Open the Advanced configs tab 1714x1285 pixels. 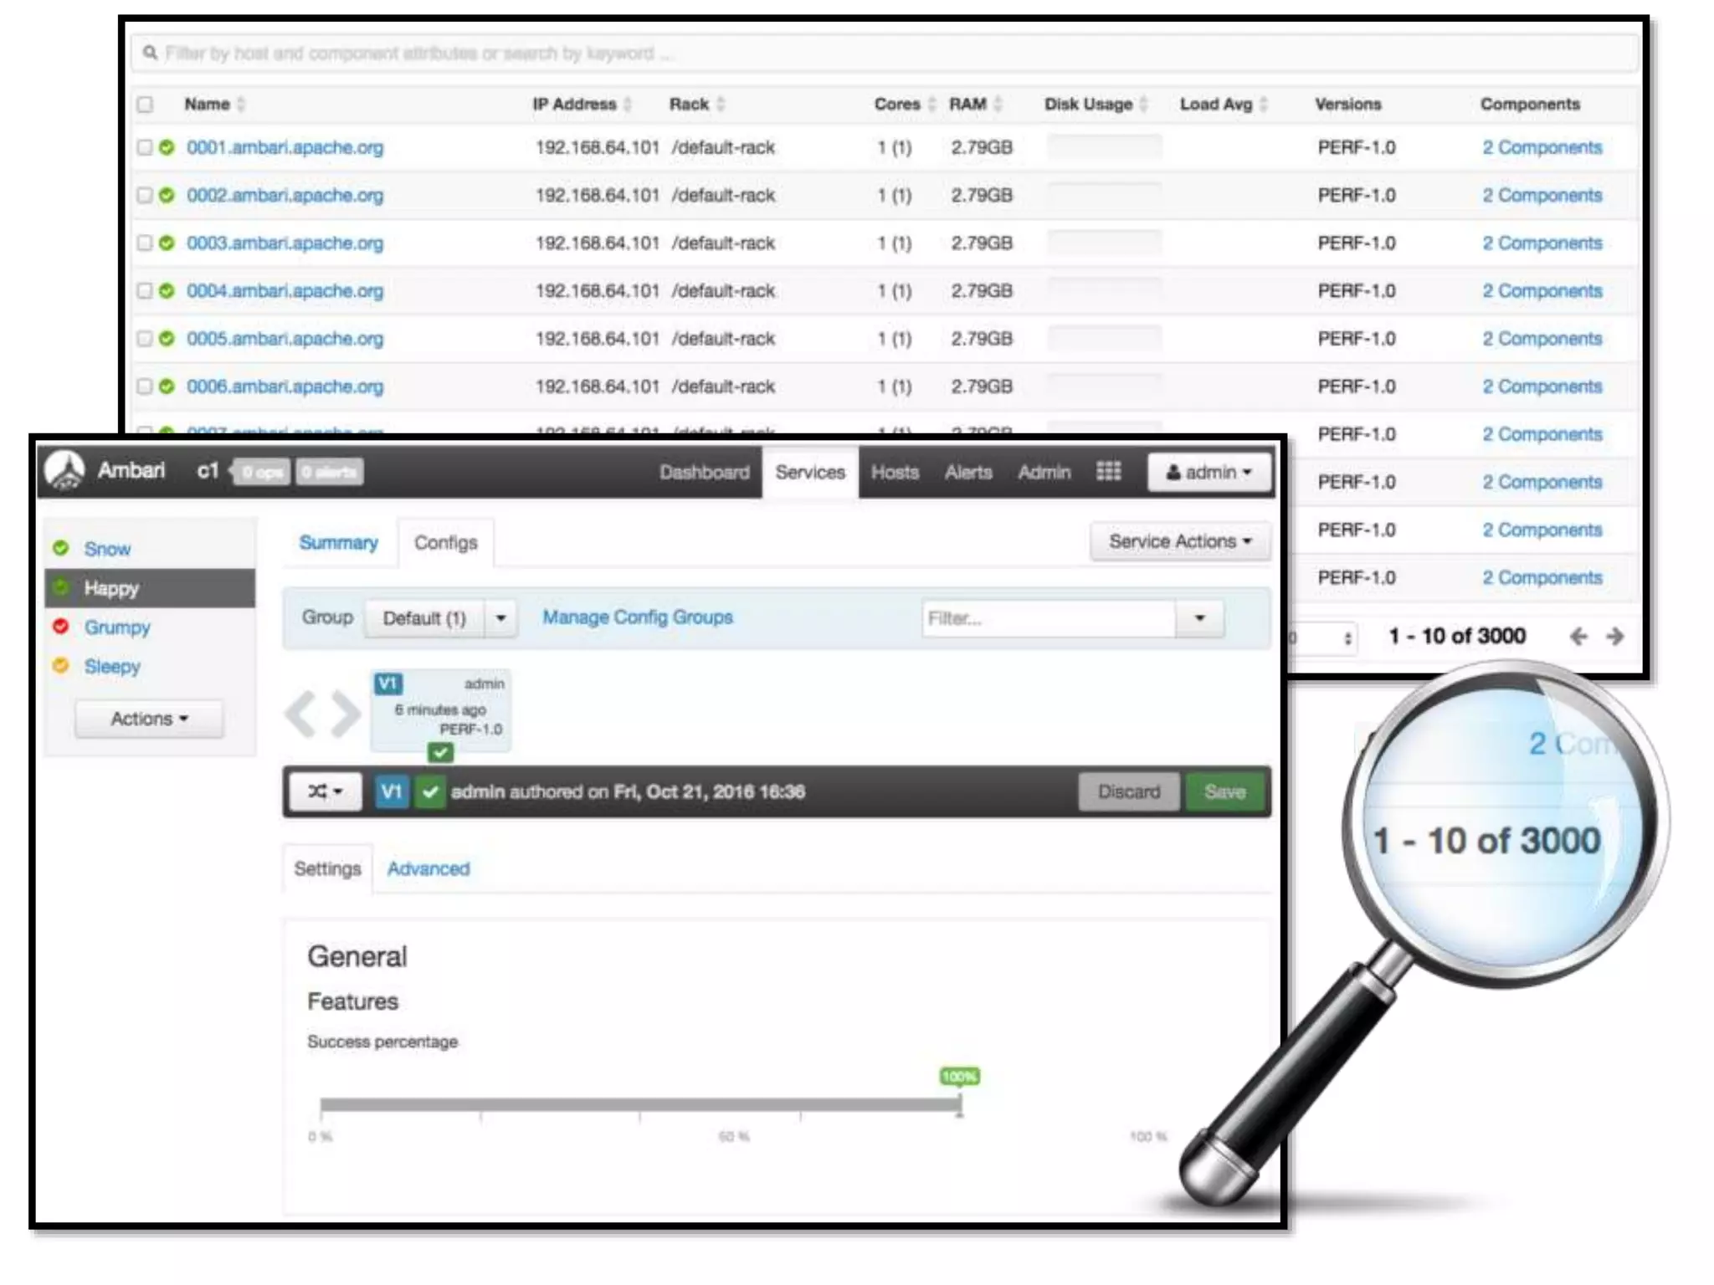428,869
